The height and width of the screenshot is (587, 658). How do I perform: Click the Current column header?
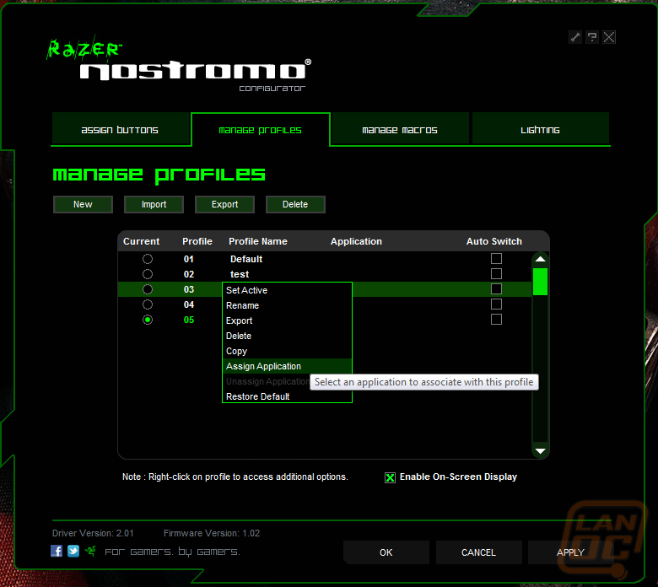pyautogui.click(x=142, y=241)
